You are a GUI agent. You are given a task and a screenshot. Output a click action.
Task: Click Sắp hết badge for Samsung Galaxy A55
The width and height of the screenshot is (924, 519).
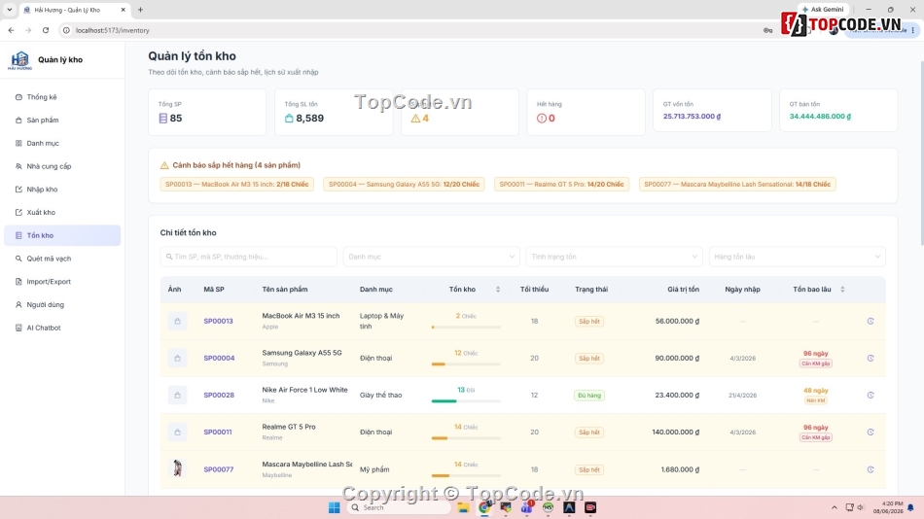tap(589, 359)
